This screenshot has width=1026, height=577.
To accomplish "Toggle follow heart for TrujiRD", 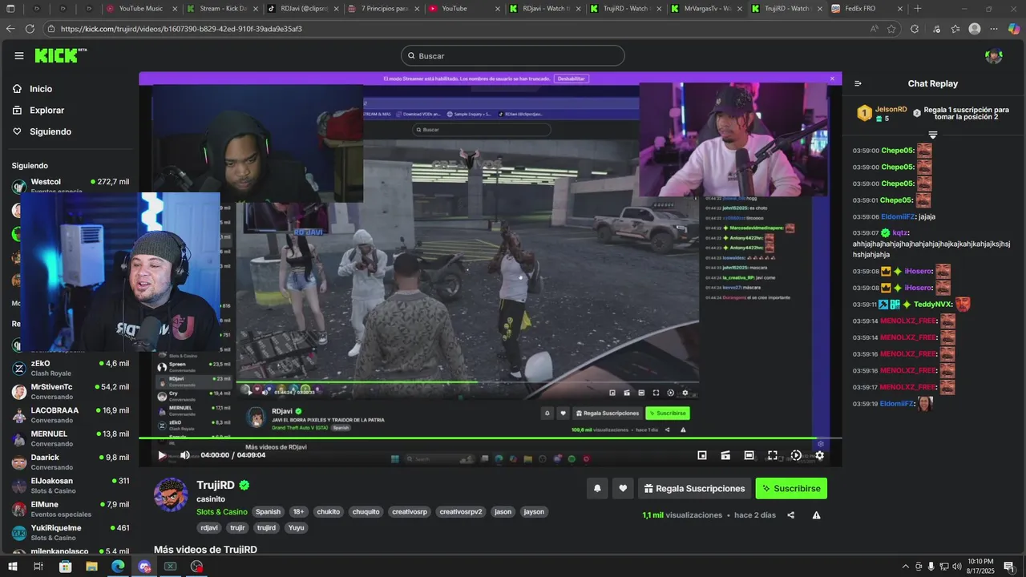I will pyautogui.click(x=623, y=489).
